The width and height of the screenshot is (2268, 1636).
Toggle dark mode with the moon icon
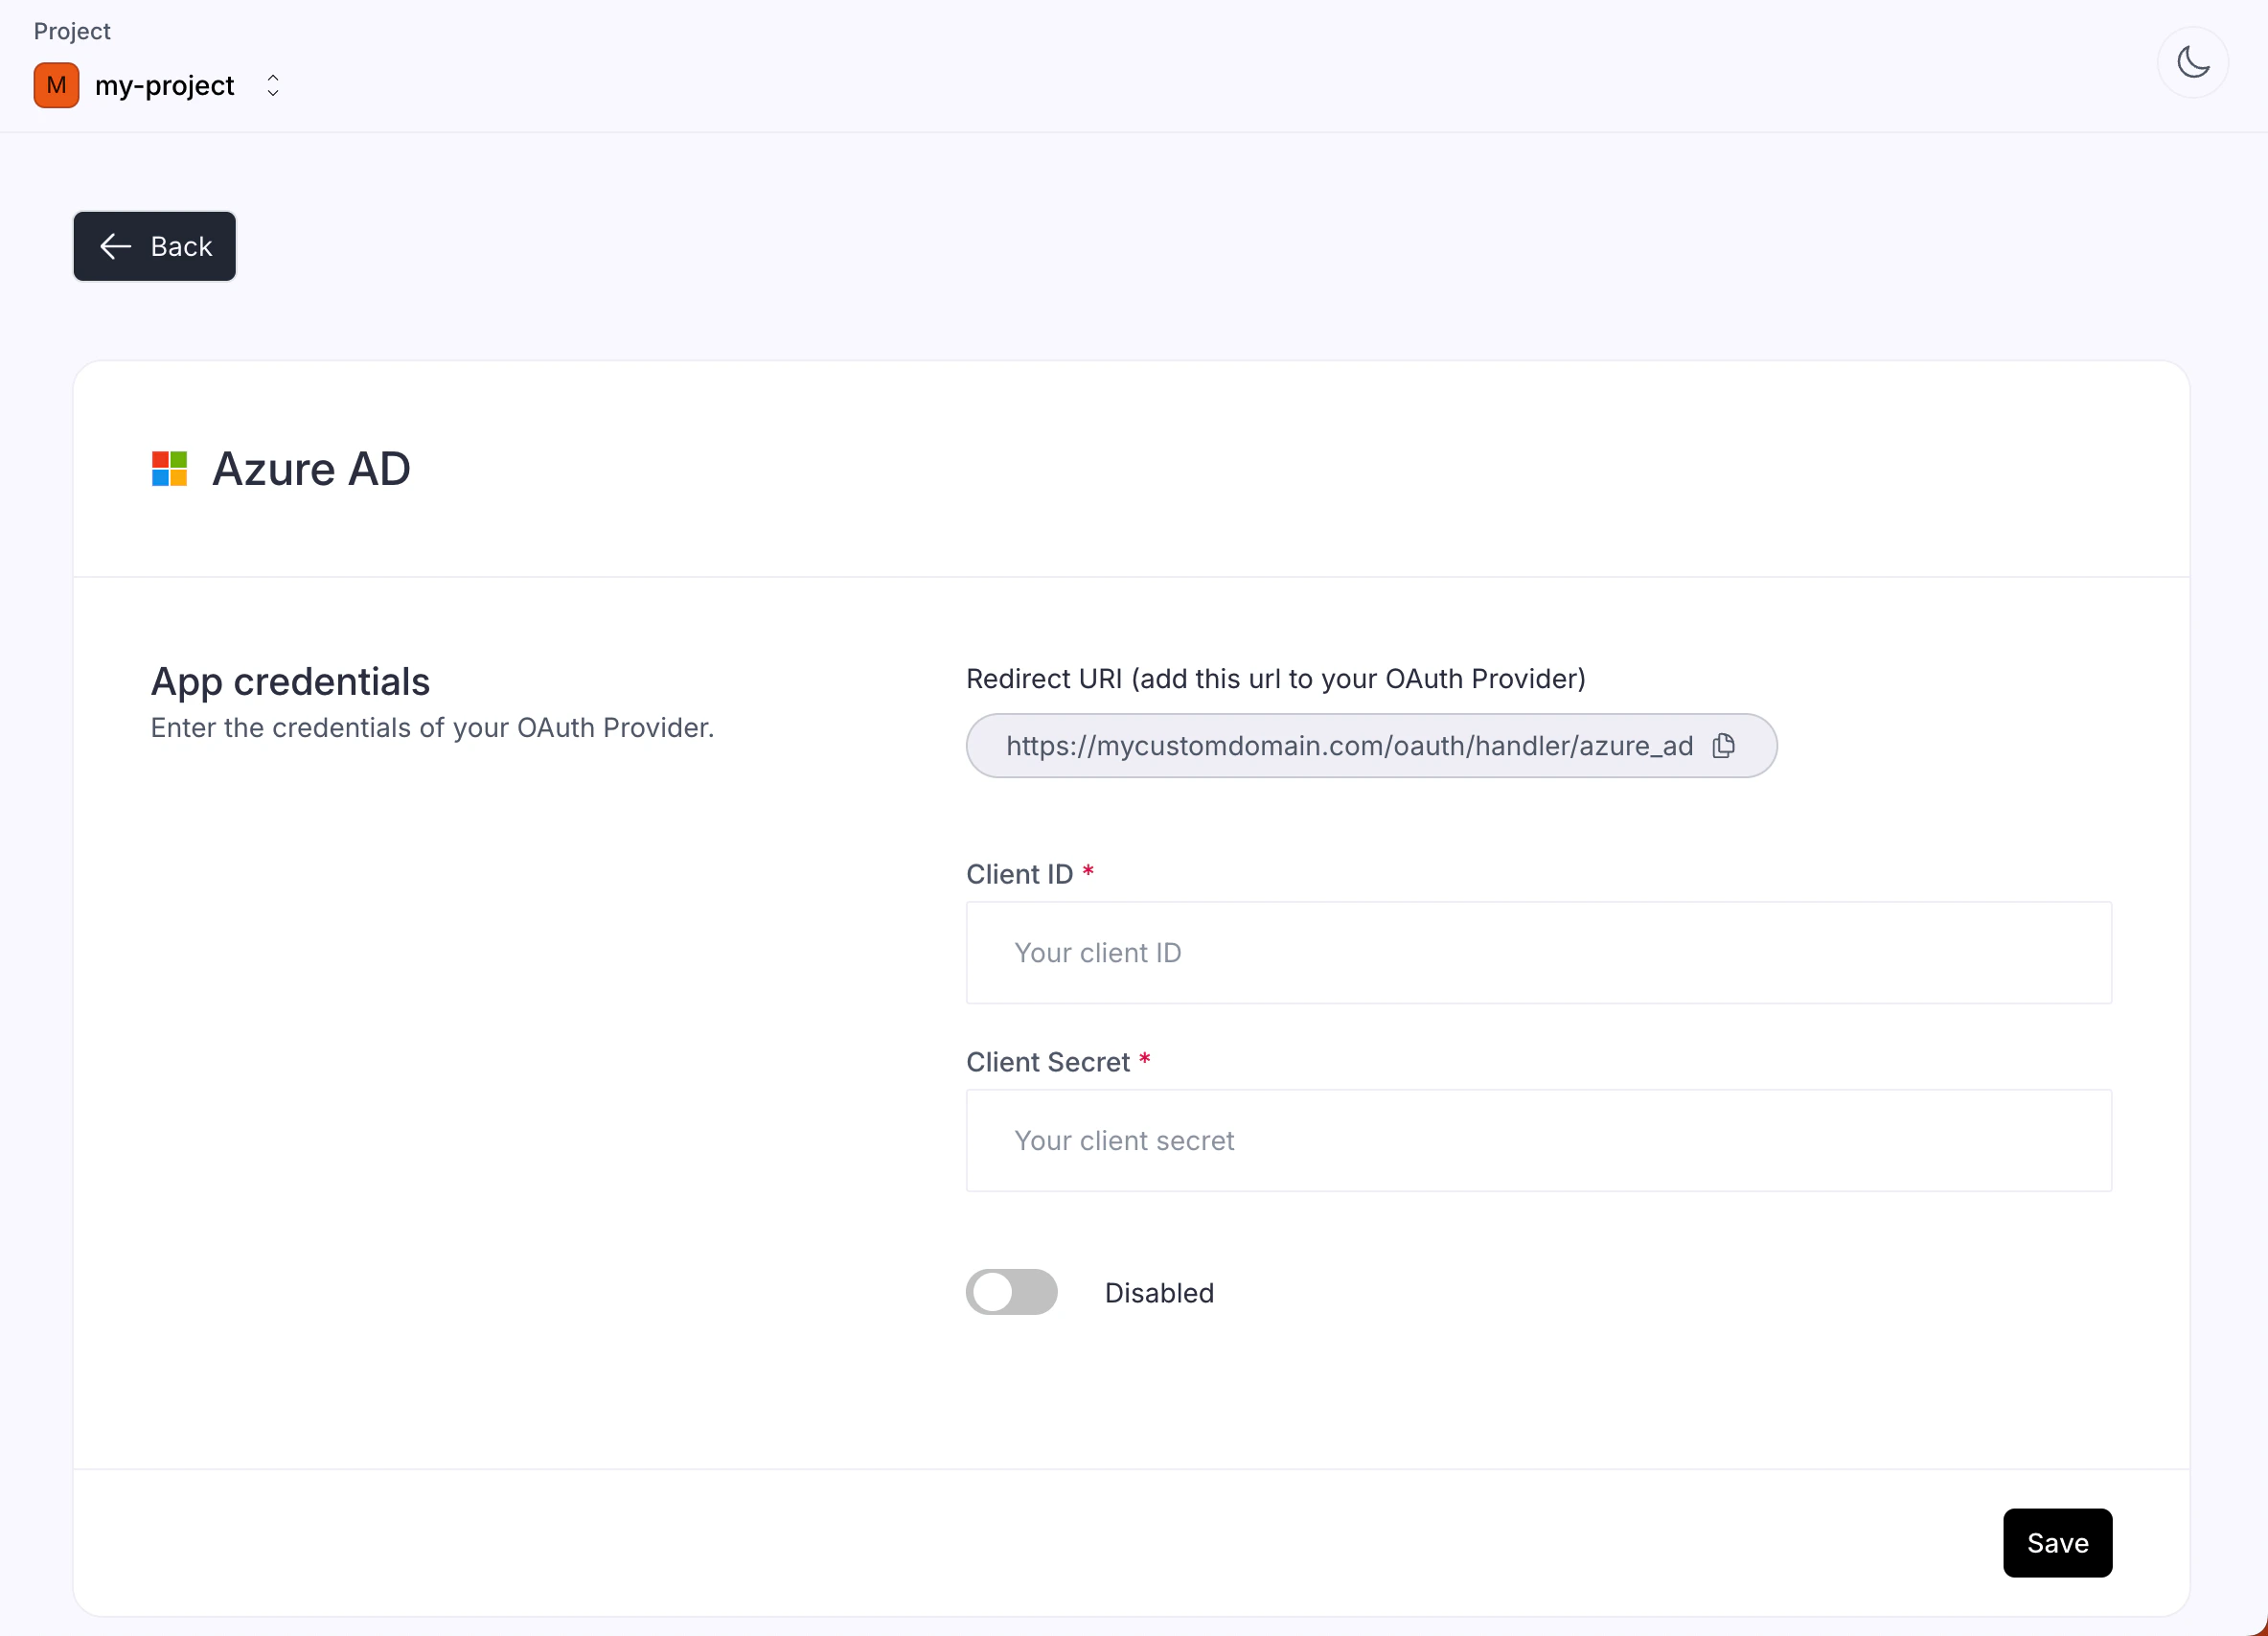pyautogui.click(x=2192, y=63)
